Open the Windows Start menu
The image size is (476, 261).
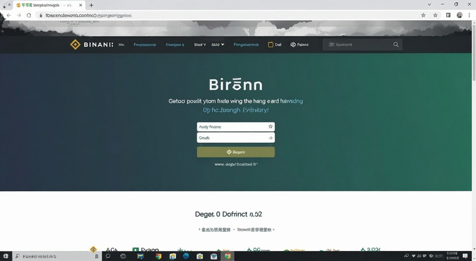pos(5,256)
